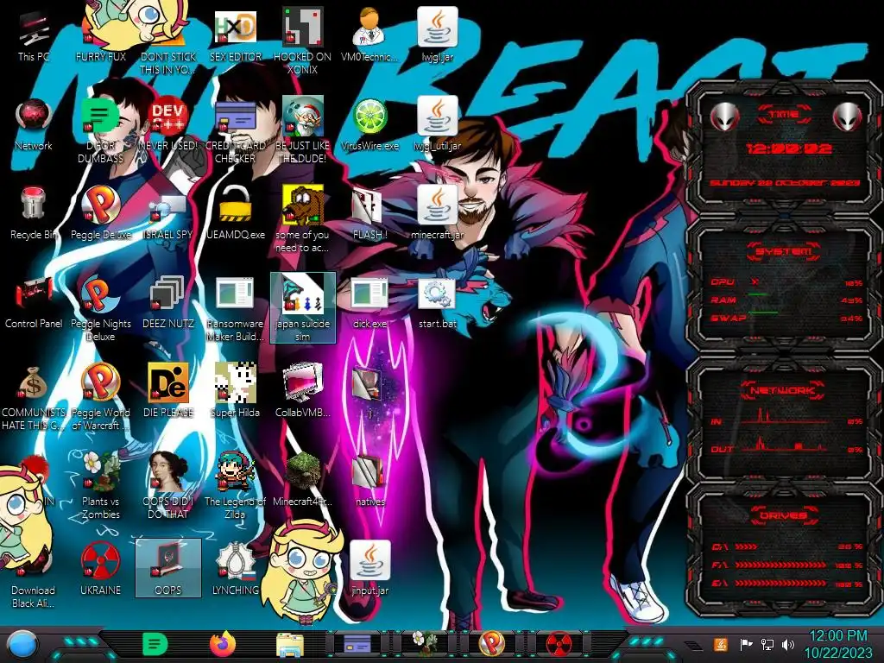This screenshot has height=663, width=884.
Task: Click the SYSTEM header in the widget
Action: tap(784, 251)
